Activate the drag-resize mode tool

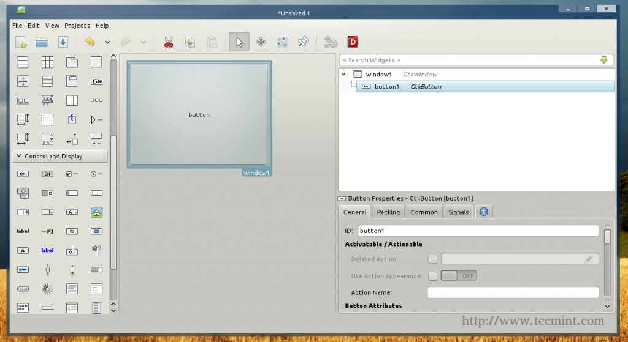pyautogui.click(x=261, y=42)
